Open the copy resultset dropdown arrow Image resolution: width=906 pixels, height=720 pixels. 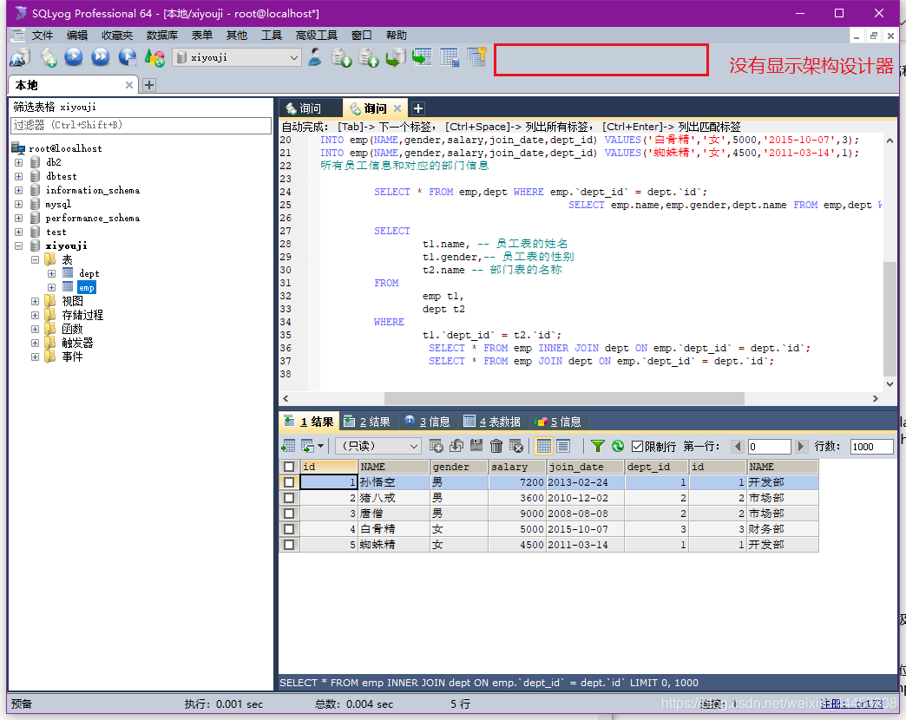coord(321,446)
